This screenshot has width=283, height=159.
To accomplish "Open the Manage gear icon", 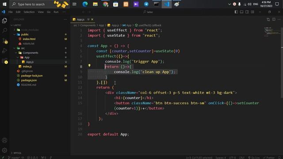I will 4,150.
